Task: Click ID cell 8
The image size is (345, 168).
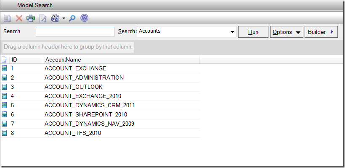Action: click(x=12, y=133)
